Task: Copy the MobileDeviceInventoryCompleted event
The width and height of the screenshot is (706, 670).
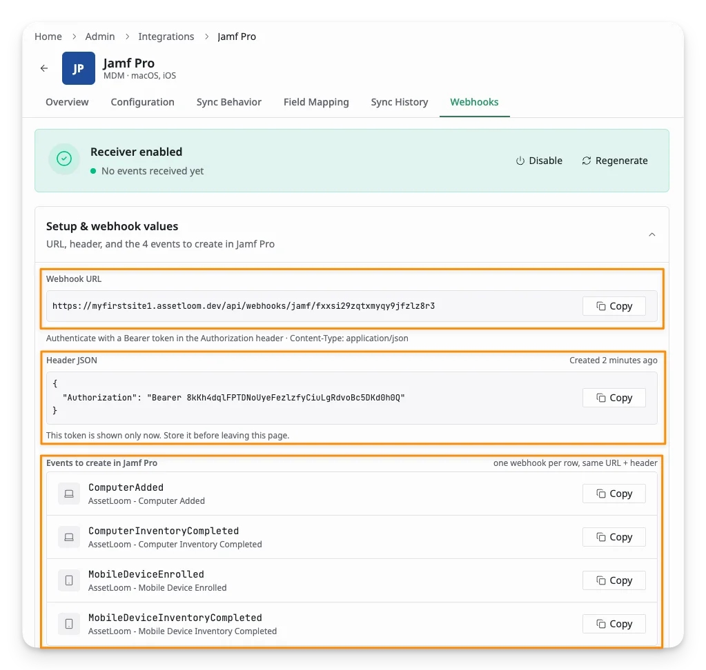Action: [614, 624]
